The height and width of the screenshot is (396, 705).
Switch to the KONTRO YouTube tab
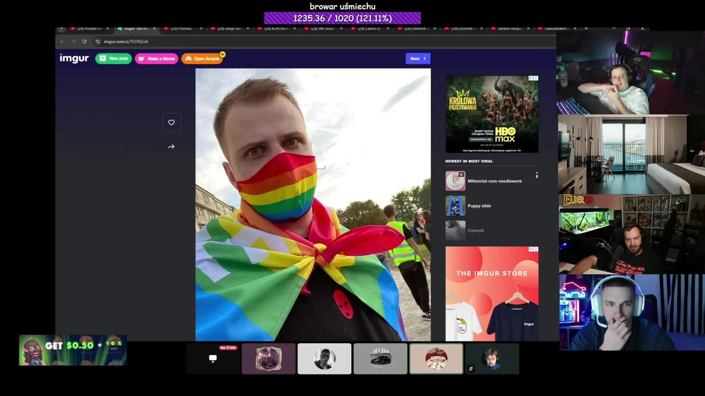275,29
